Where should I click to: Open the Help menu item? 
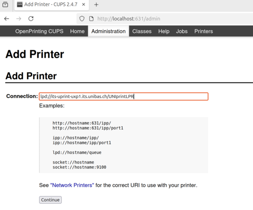(164, 31)
